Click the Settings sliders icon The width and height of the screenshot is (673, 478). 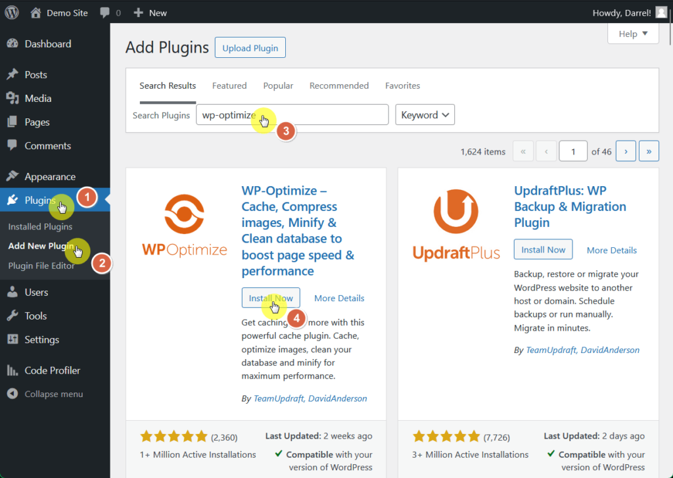[x=12, y=339]
